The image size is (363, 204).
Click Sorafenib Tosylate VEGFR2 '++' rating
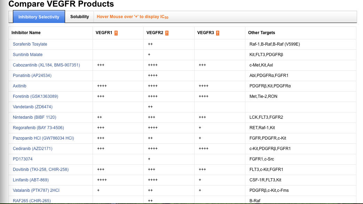(x=150, y=44)
